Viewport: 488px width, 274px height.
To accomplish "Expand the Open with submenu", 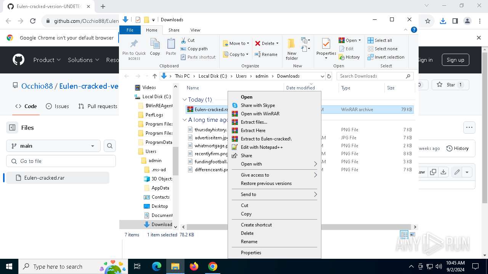I will 274,164.
